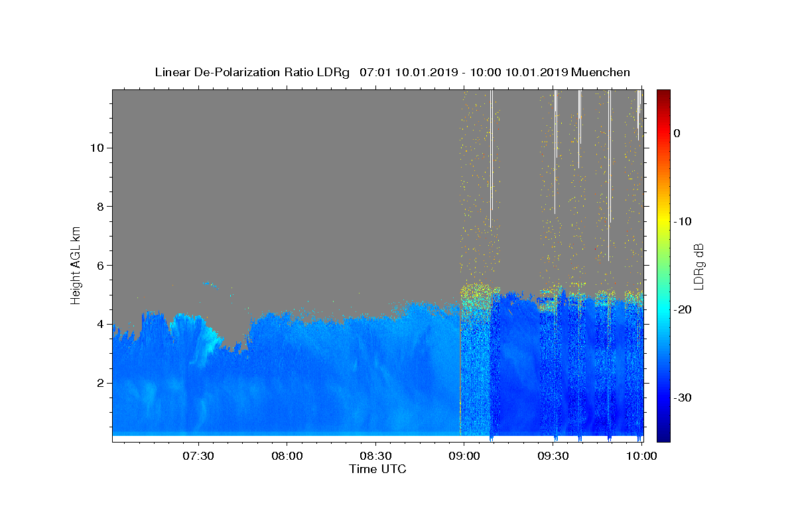
Task: Click the "Time UTC" axis label
Action: tap(377, 469)
